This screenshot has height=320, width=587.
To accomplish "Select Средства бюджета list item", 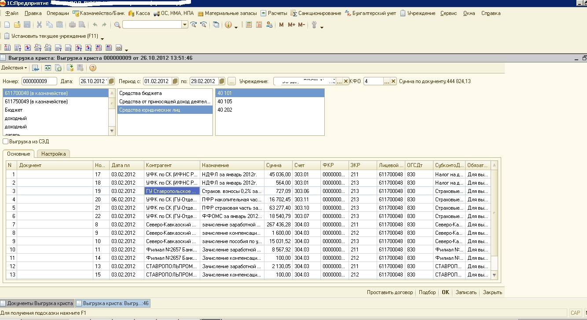I will 165,93.
